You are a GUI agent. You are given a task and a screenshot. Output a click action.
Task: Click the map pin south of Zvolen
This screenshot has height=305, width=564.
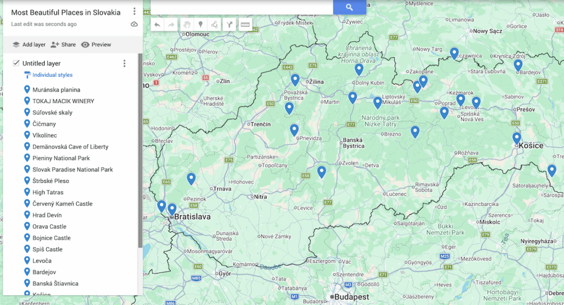322,172
